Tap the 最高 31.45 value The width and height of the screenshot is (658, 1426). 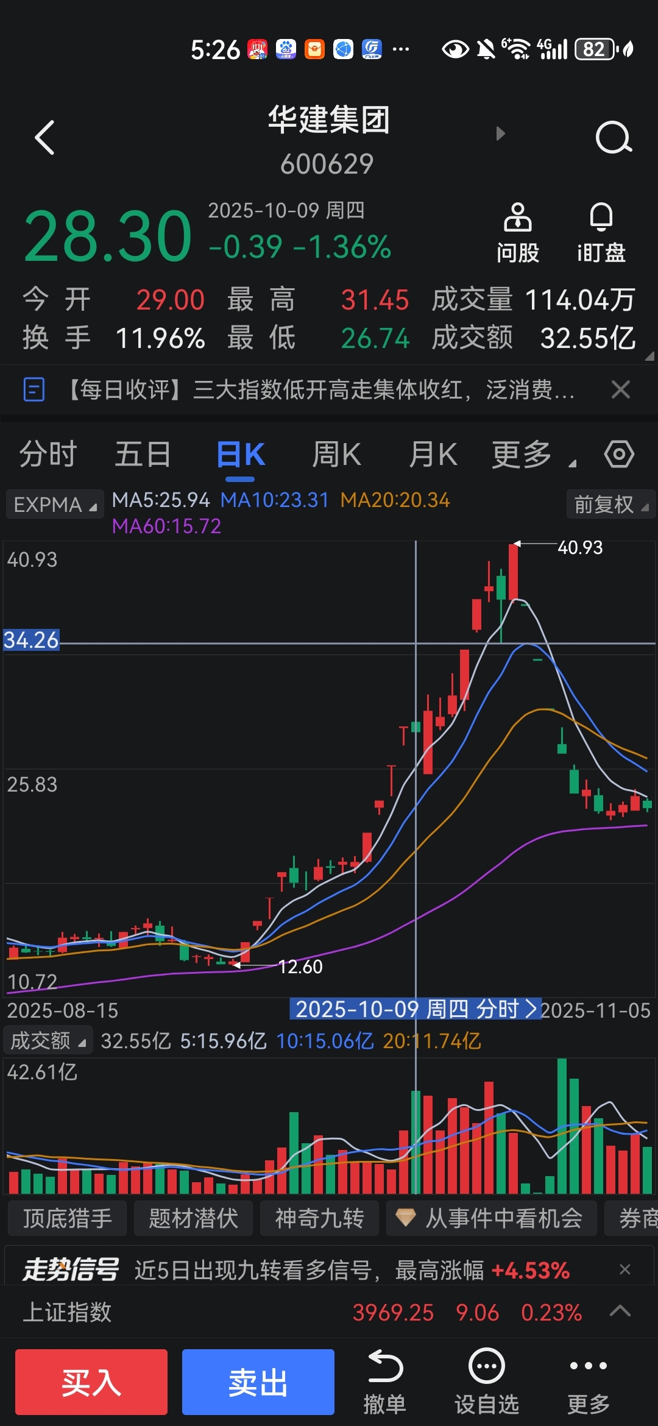pos(375,300)
